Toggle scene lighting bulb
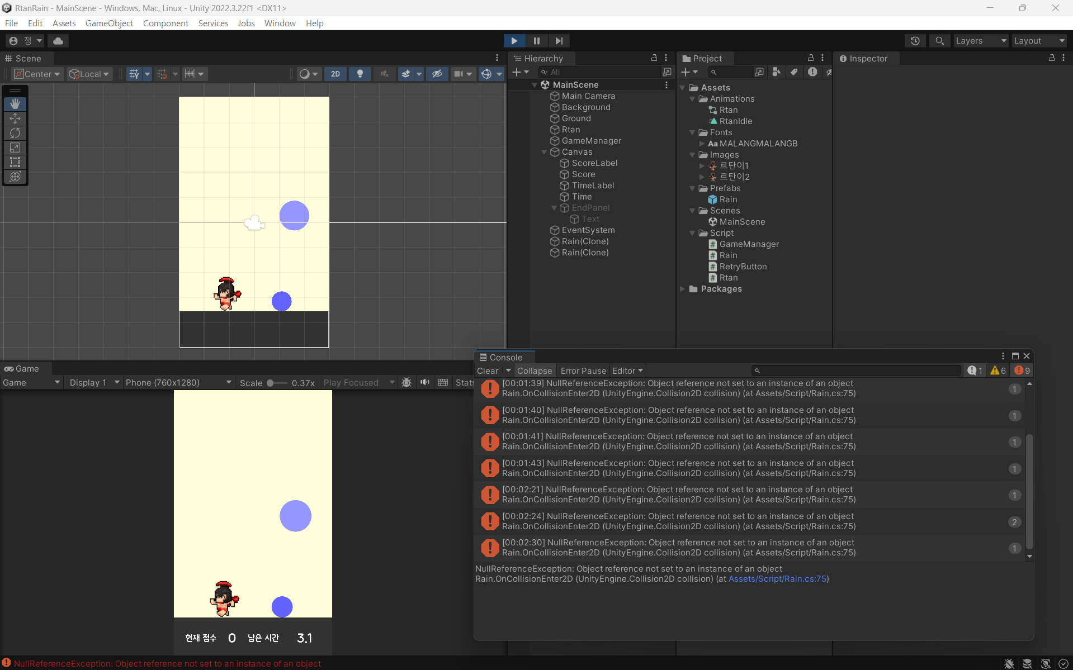1073x670 pixels. [x=360, y=74]
